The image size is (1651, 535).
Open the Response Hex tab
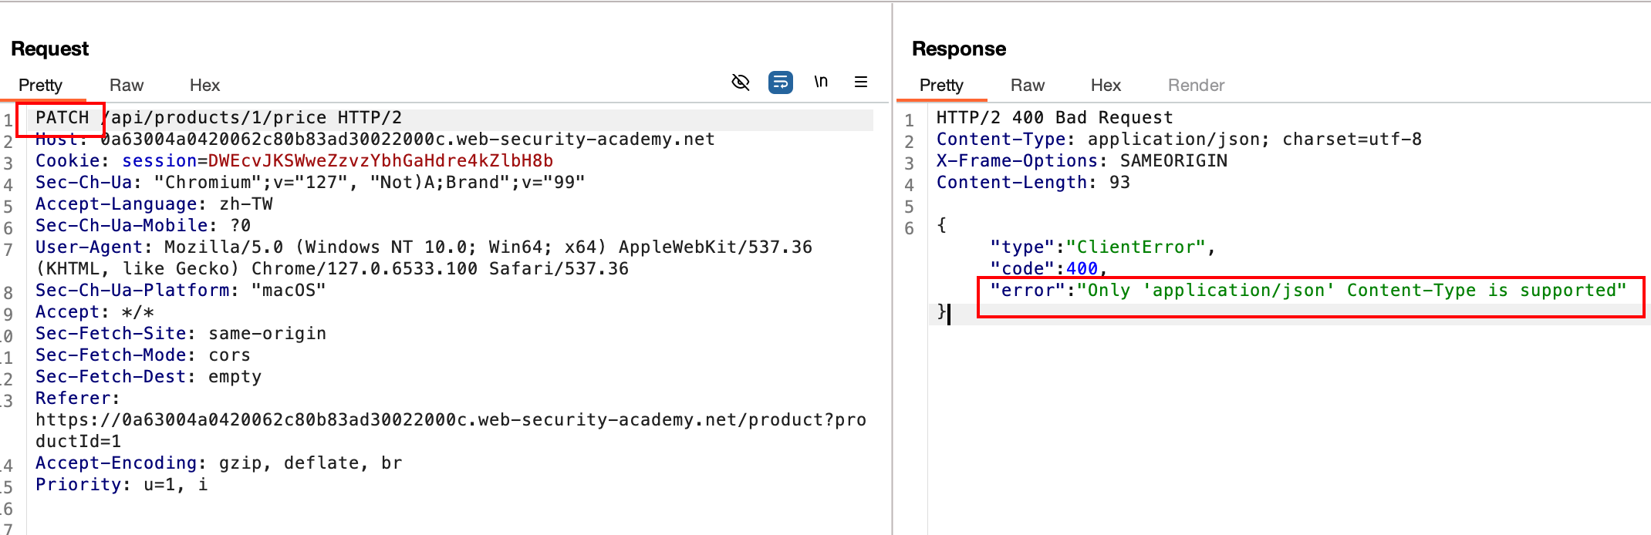(1106, 85)
